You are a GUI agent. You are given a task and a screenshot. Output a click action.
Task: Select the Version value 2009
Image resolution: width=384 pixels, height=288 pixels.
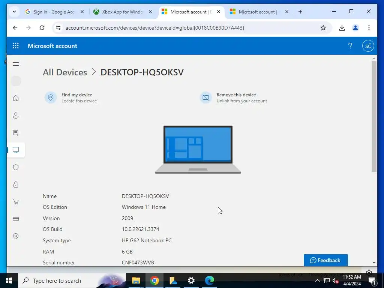[x=127, y=218]
